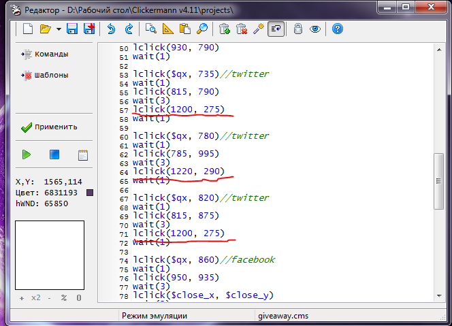Click line 78 lclick($close_x, $close_y)

tap(203, 295)
